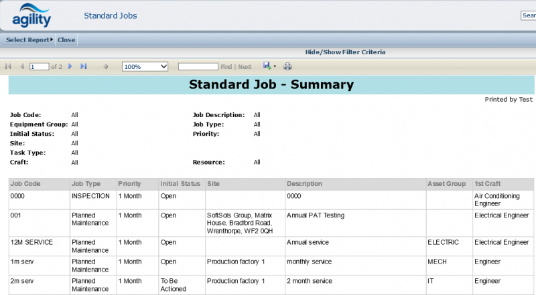Open the 100% zoom dropdown
This screenshot has width=536, height=295.
coord(145,66)
